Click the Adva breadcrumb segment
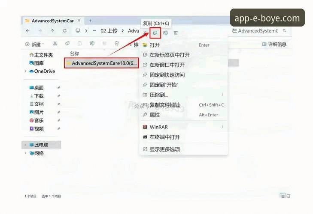This screenshot has height=214, width=313. point(134,31)
